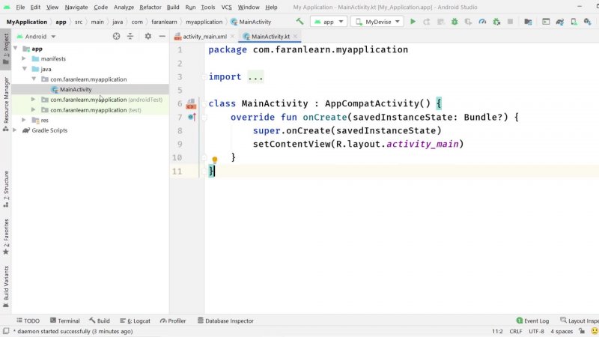Switch to the activity_main.xml tab
Viewport: 599px width, 337px height.
(199, 36)
